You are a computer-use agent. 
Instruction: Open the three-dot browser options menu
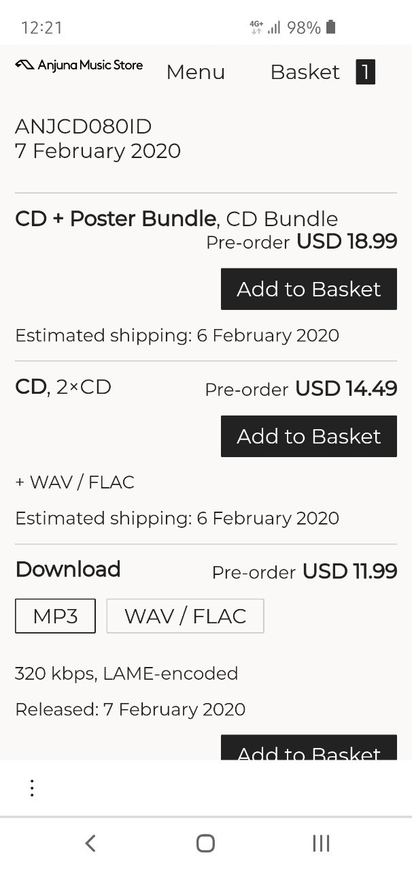[32, 788]
